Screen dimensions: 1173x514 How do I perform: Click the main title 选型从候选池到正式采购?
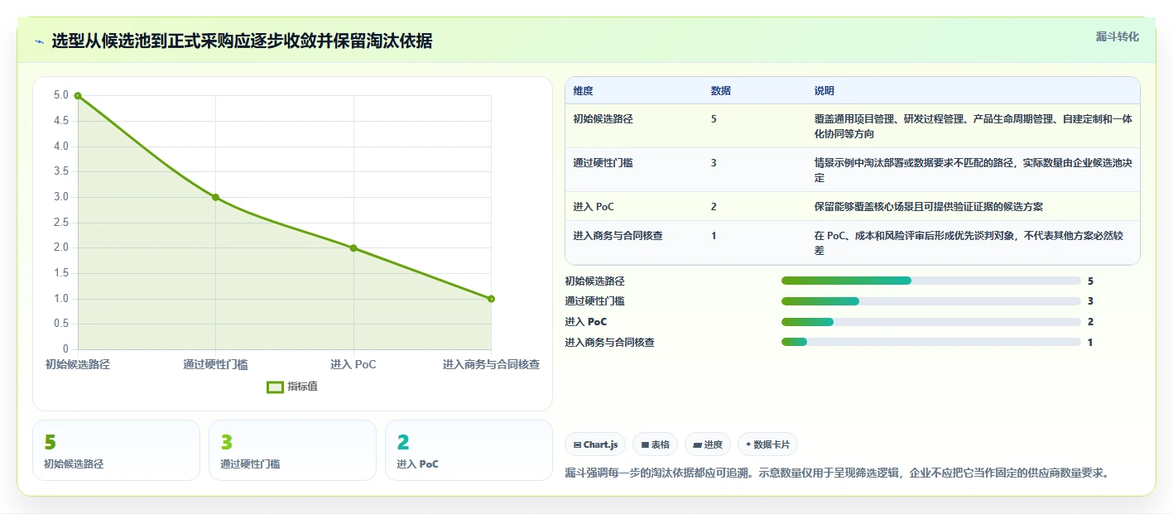tap(242, 41)
